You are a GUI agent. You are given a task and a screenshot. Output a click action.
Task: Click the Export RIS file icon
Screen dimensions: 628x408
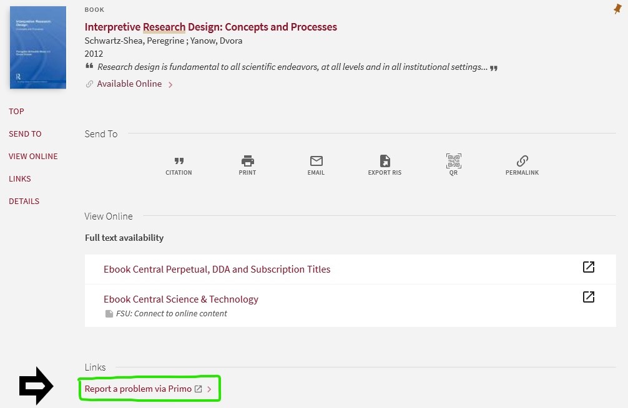[385, 161]
